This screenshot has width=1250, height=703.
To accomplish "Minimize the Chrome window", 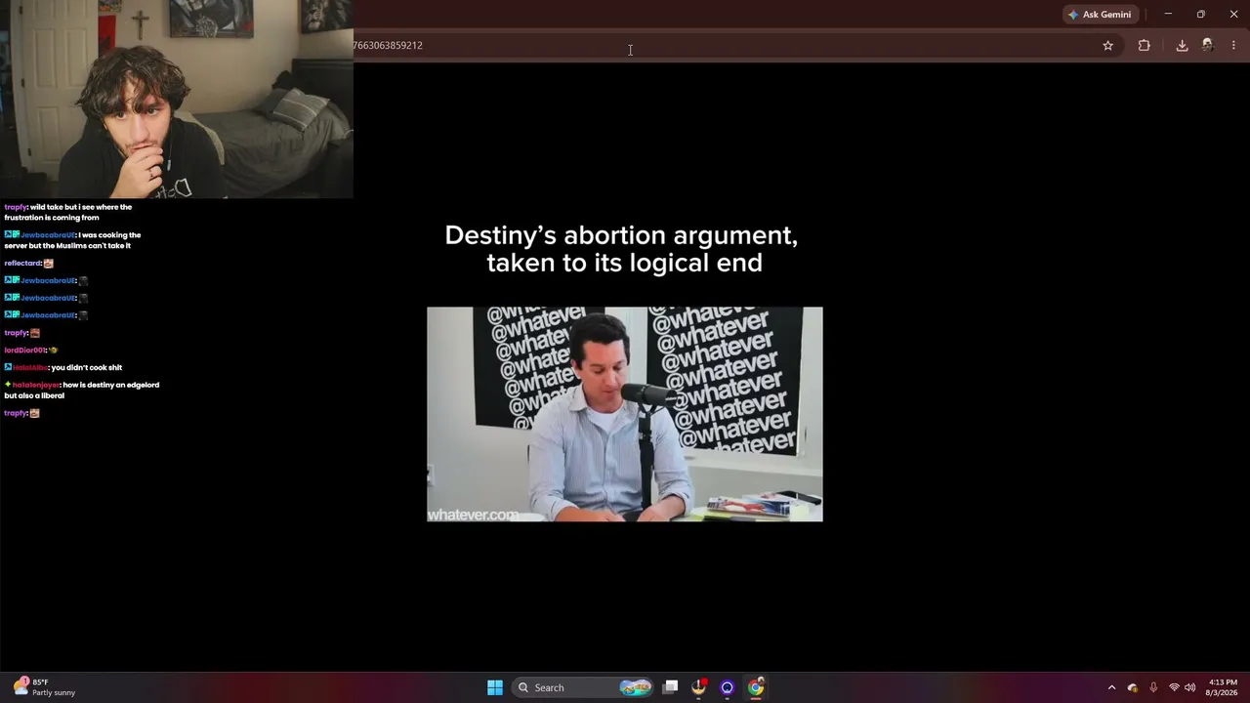I will pyautogui.click(x=1168, y=15).
